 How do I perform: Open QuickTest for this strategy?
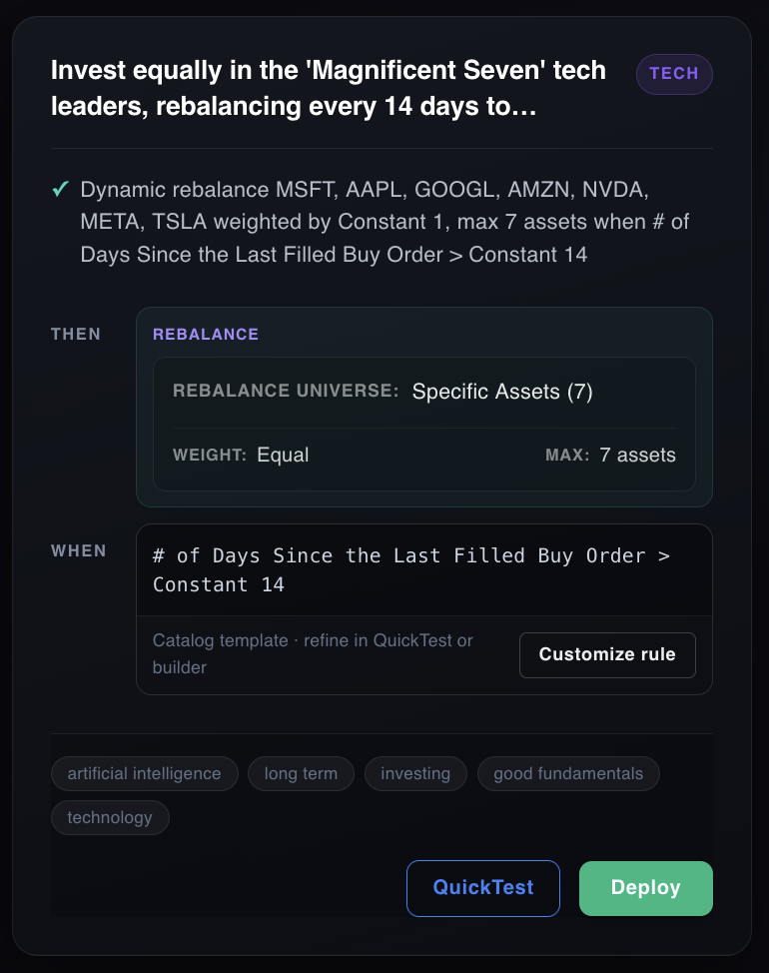click(483, 887)
